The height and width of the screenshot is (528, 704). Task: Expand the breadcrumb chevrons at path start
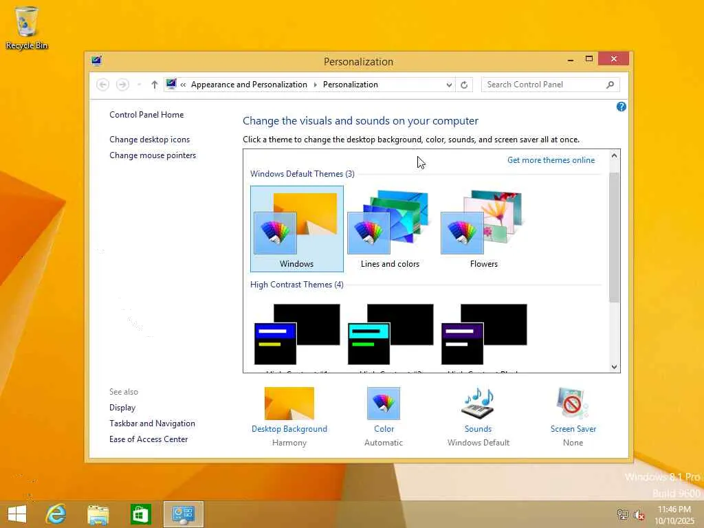[x=183, y=85]
